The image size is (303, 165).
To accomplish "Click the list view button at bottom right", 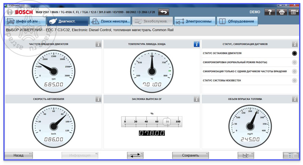I will pos(291,156).
